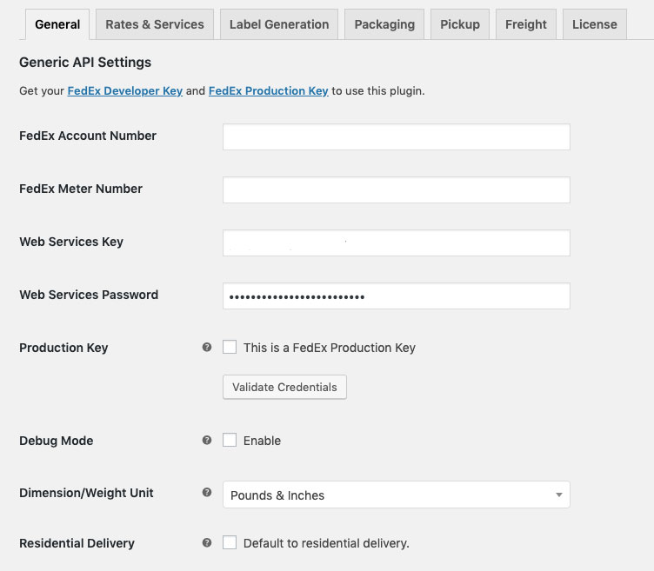The image size is (654, 571).
Task: Go to the Label Generation tab
Action: (x=279, y=24)
